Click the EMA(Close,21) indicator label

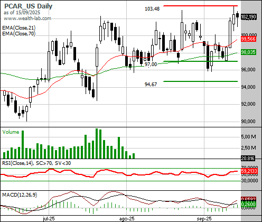[19, 28]
